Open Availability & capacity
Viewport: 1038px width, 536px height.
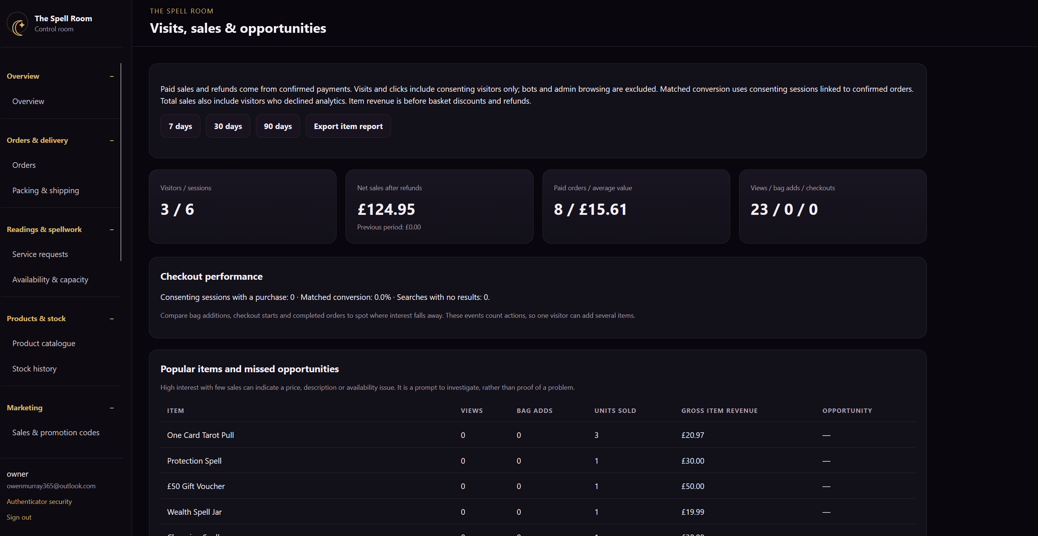pos(50,279)
